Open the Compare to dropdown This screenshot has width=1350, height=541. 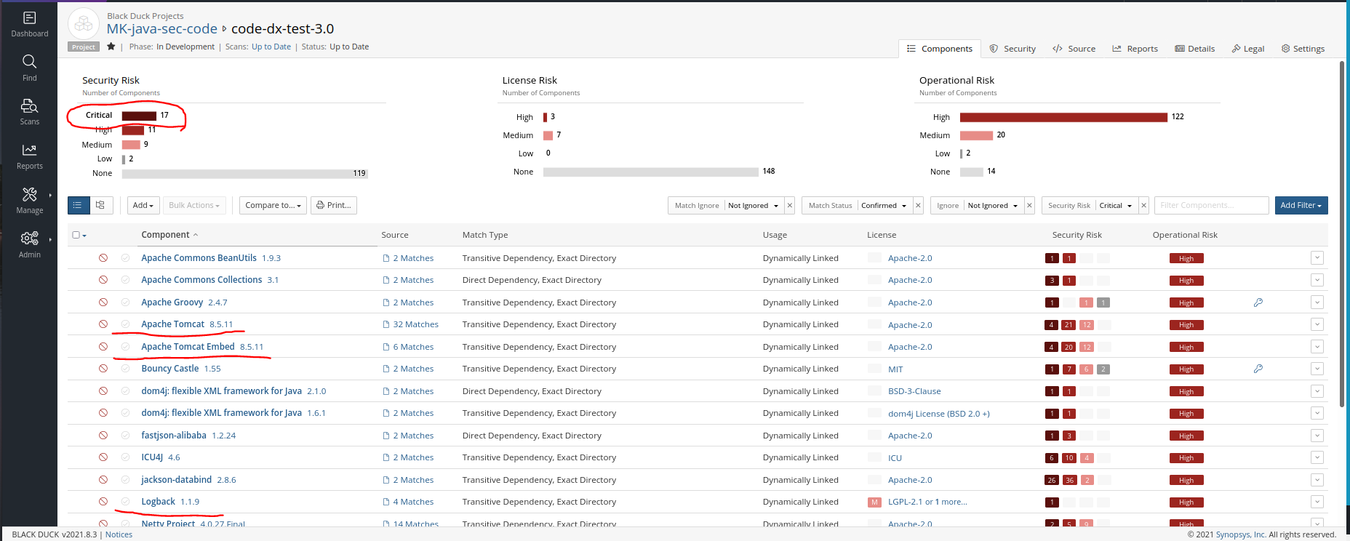tap(273, 205)
